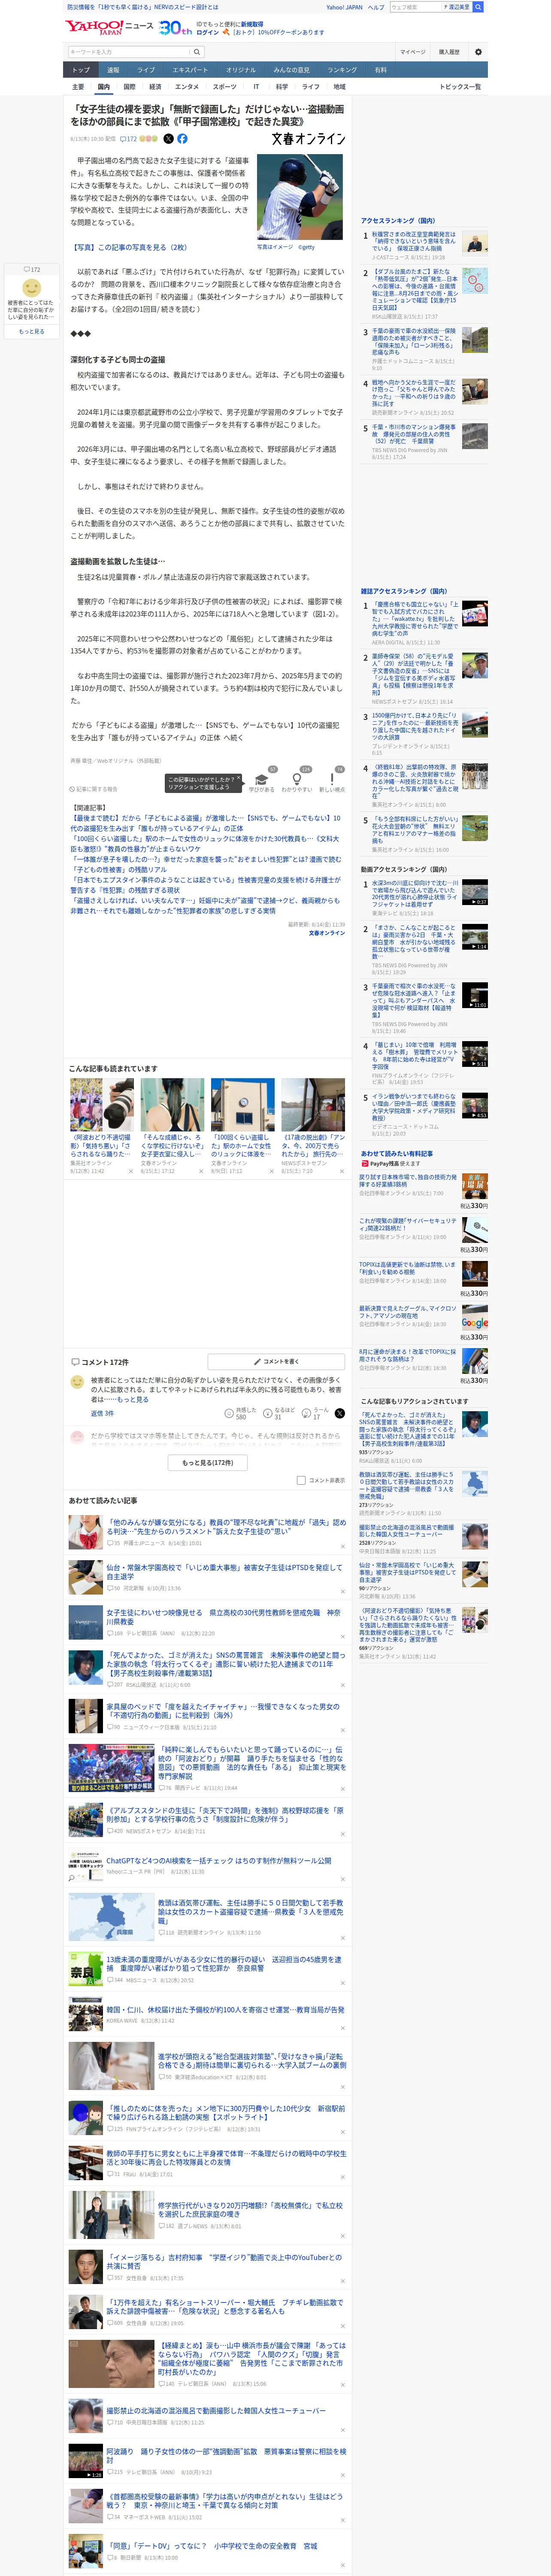The image size is (551, 2576).
Task: Click the keyword search magnifier icon
Action: 197,52
